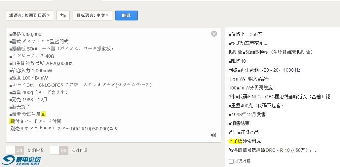Click the highlighted 上了锁 in the translation
Viewport: 340px width, 167px height.
point(235,141)
